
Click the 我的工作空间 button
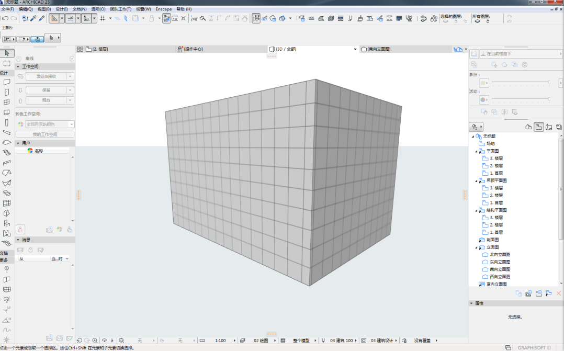(x=45, y=134)
